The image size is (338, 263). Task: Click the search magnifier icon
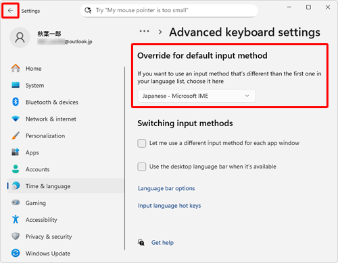88,10
